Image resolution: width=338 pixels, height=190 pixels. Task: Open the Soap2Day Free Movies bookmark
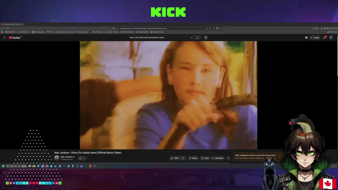point(143,32)
